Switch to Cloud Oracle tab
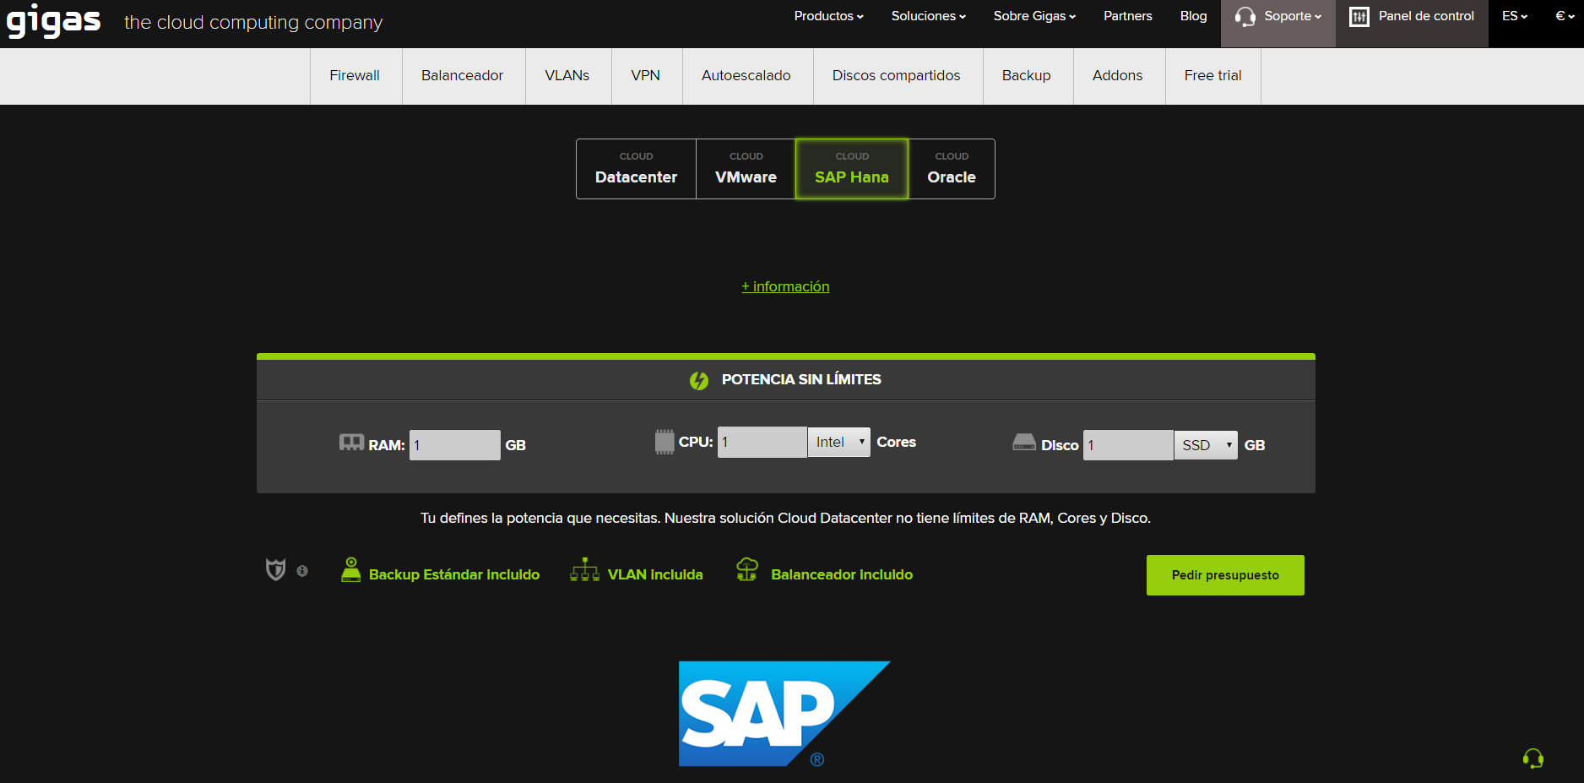The height and width of the screenshot is (783, 1584). [x=952, y=169]
